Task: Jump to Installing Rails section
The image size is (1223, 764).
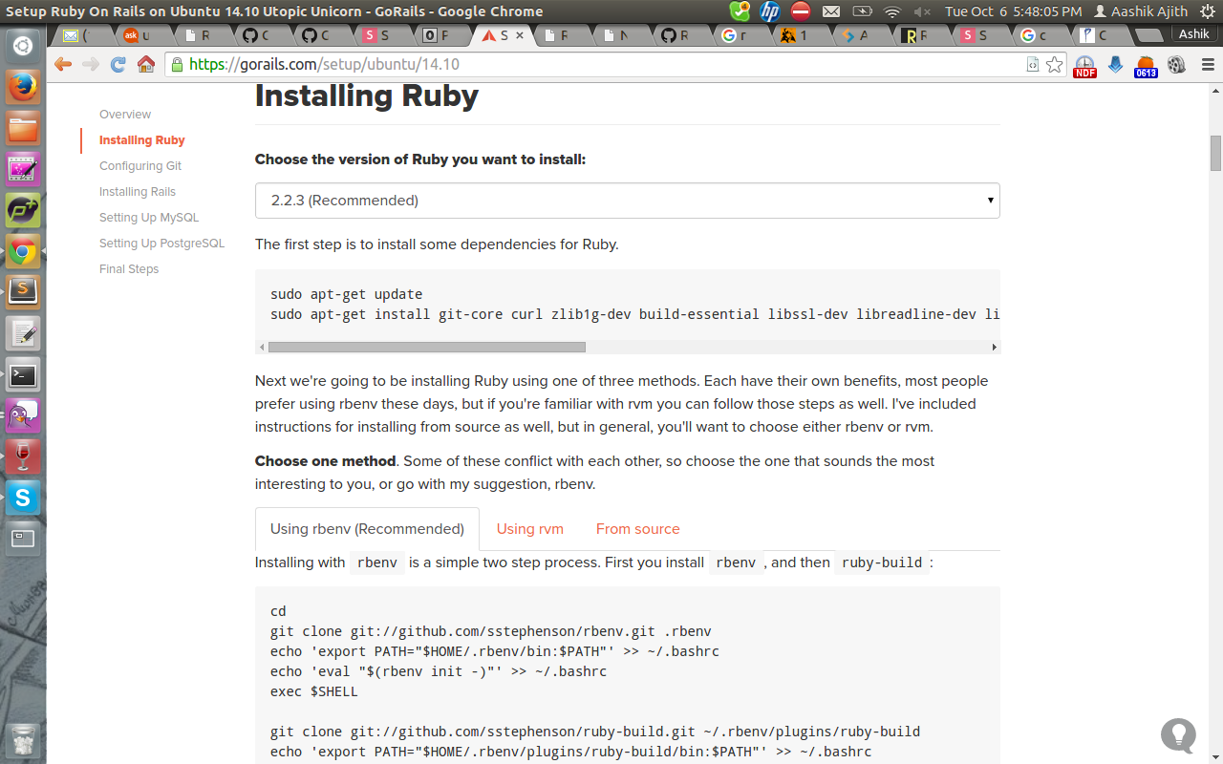Action: tap(138, 192)
